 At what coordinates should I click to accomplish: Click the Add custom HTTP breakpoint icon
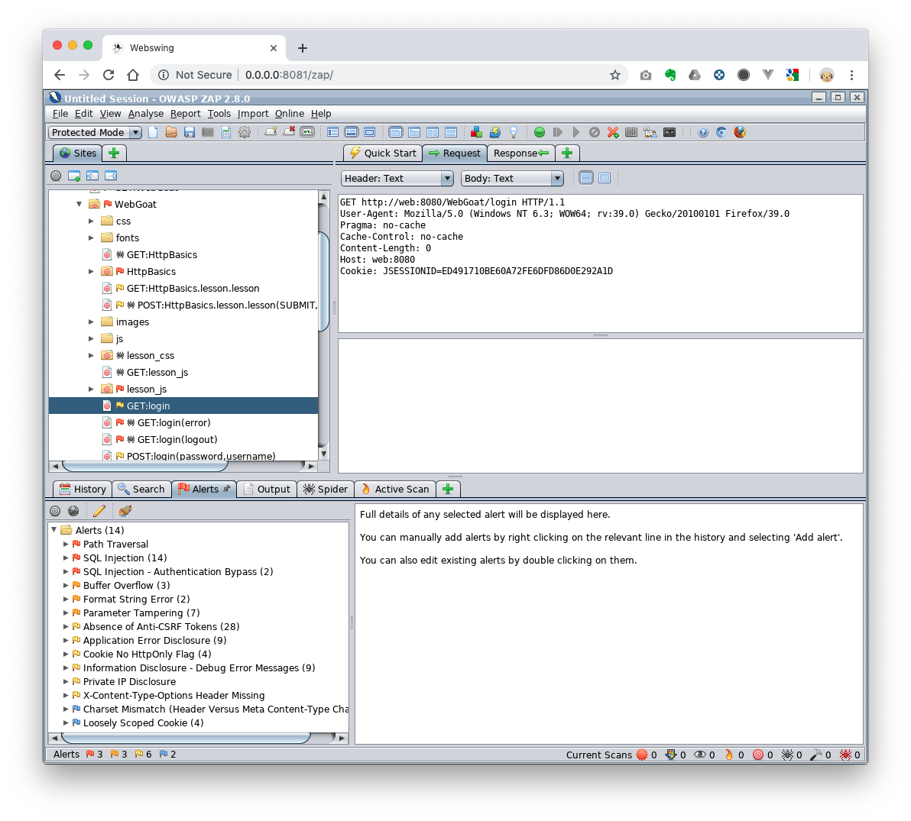613,132
